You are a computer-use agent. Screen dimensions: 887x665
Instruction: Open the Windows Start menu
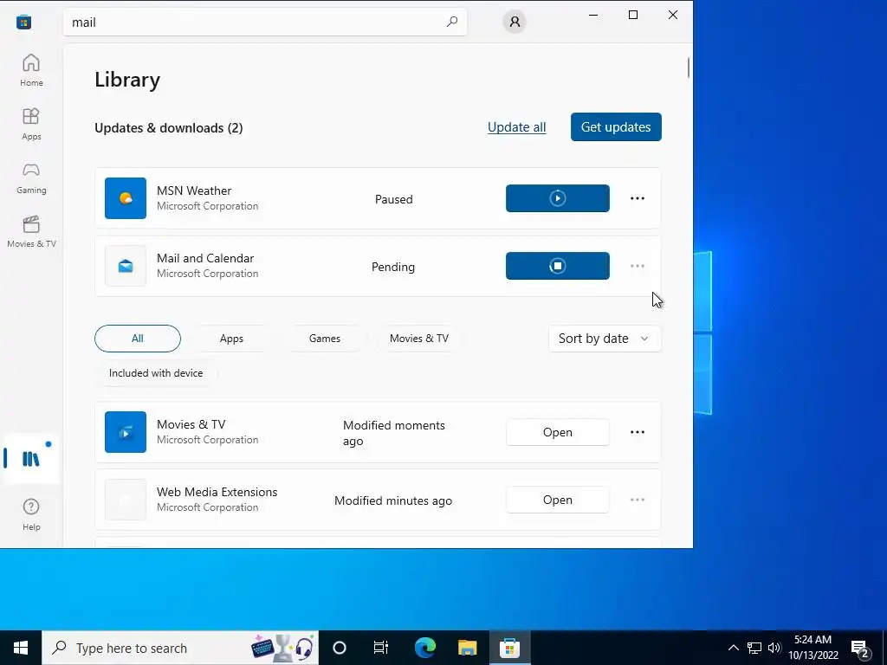pos(21,648)
